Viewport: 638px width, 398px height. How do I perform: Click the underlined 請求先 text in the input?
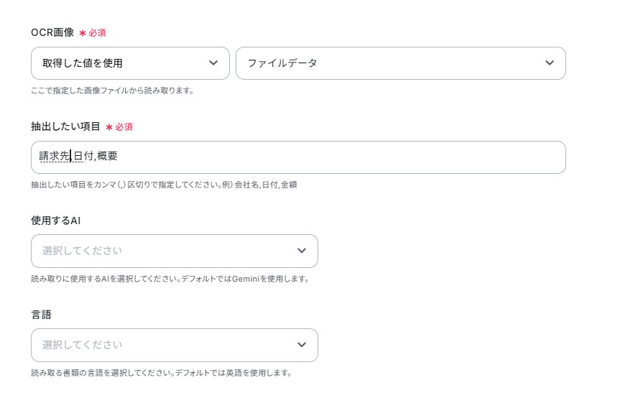pyautogui.click(x=55, y=157)
